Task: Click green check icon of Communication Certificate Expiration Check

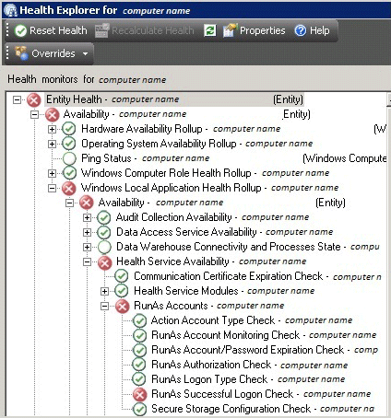Action: (122, 276)
